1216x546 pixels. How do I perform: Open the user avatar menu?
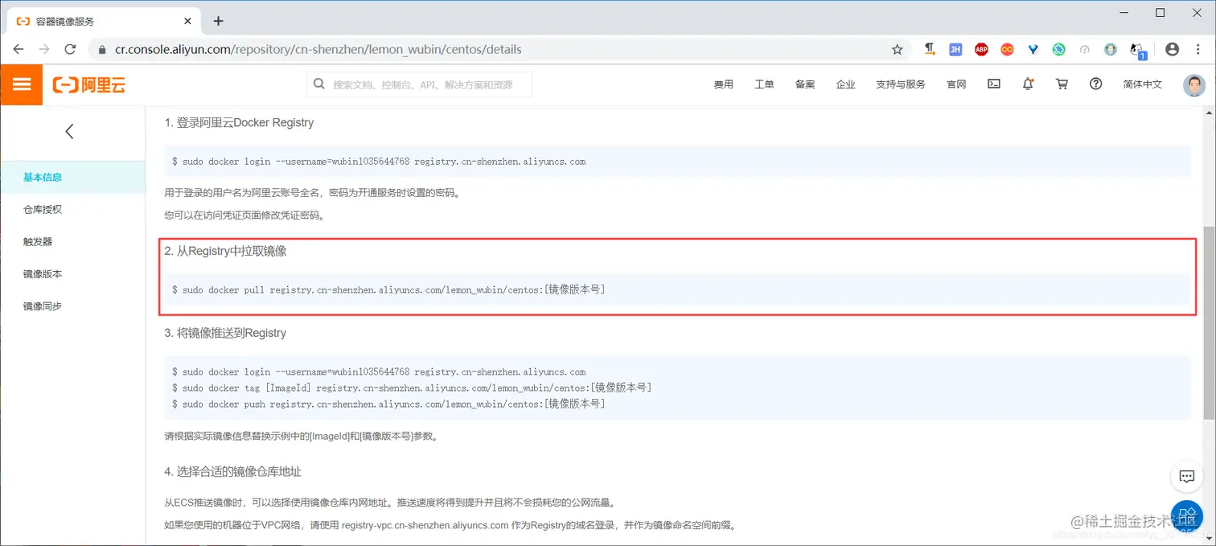point(1194,85)
